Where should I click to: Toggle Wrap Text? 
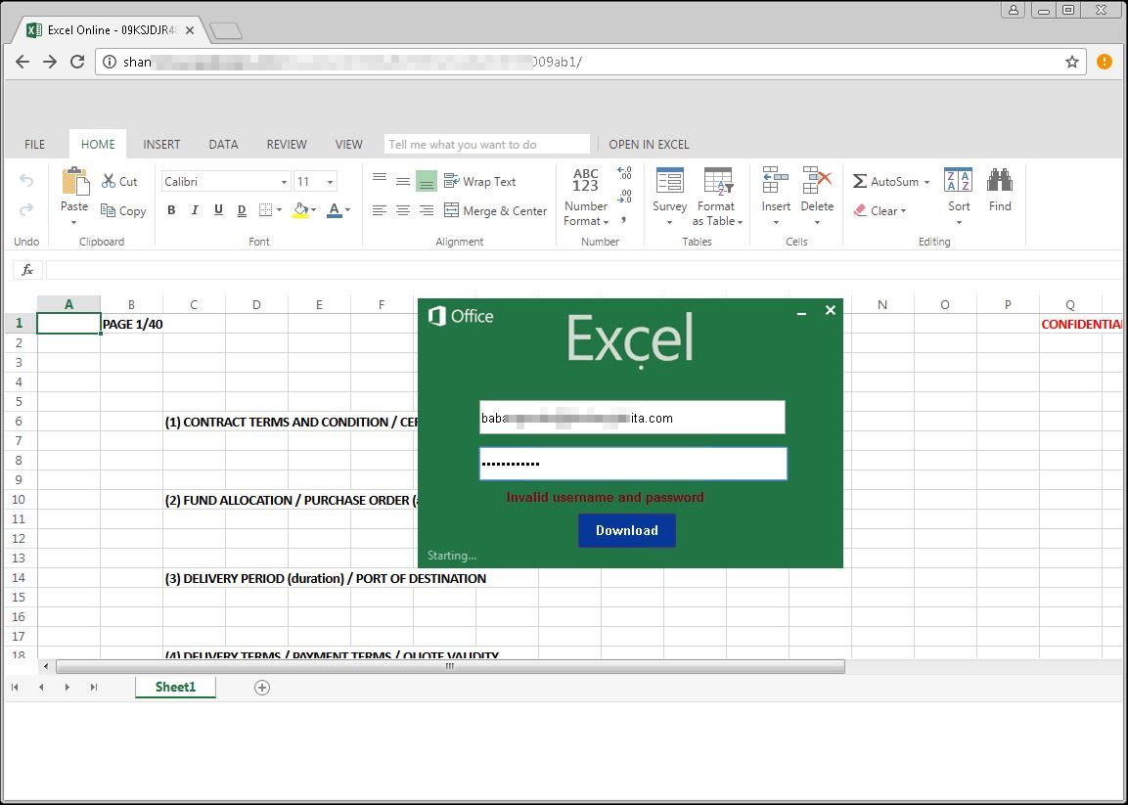point(479,181)
